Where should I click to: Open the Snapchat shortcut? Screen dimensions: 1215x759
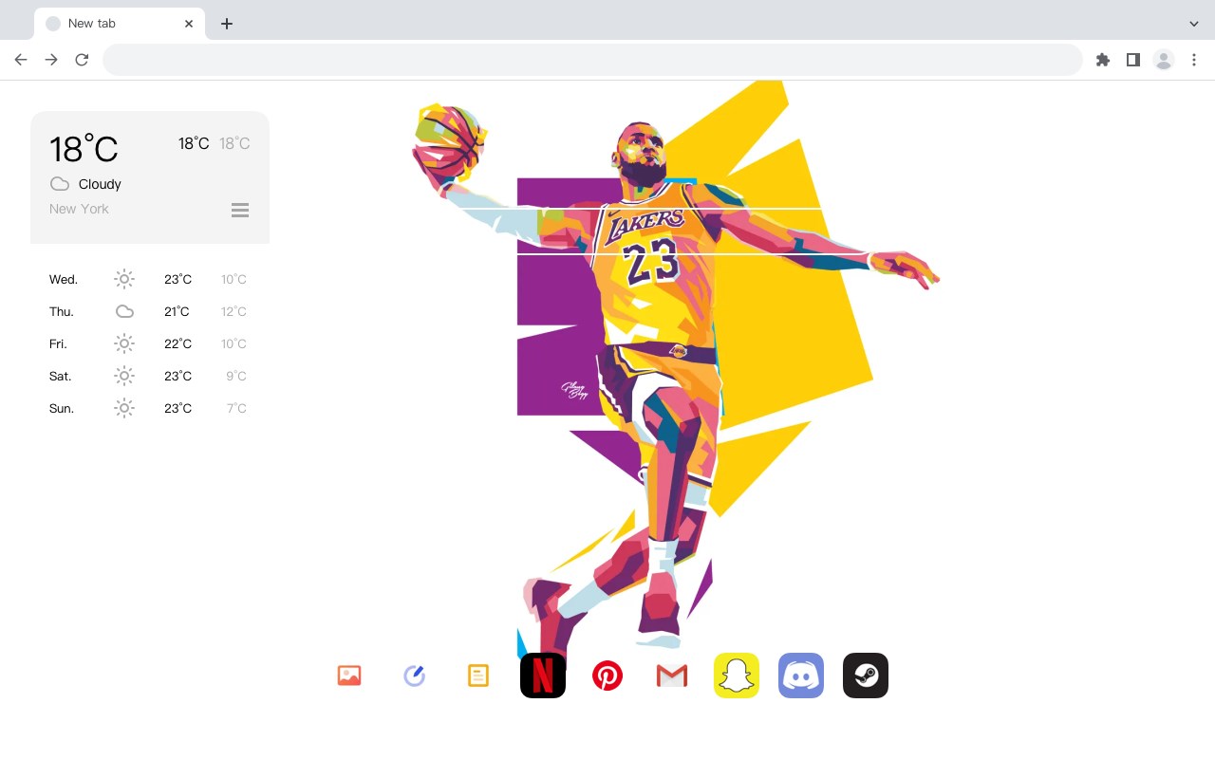(737, 676)
